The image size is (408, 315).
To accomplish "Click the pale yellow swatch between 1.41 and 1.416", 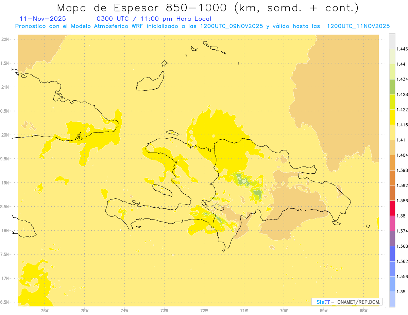I will [392, 132].
